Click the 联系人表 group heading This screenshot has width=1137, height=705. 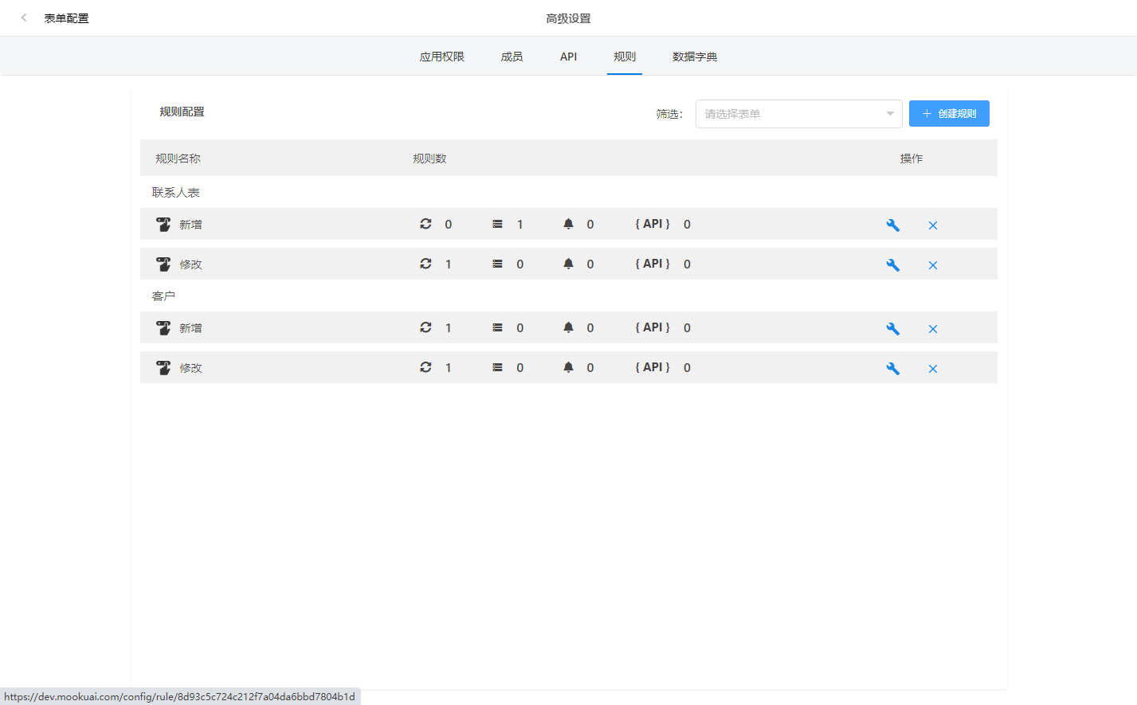point(176,193)
